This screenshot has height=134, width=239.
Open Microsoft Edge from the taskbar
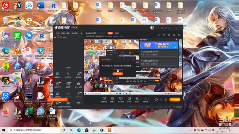pos(79,130)
